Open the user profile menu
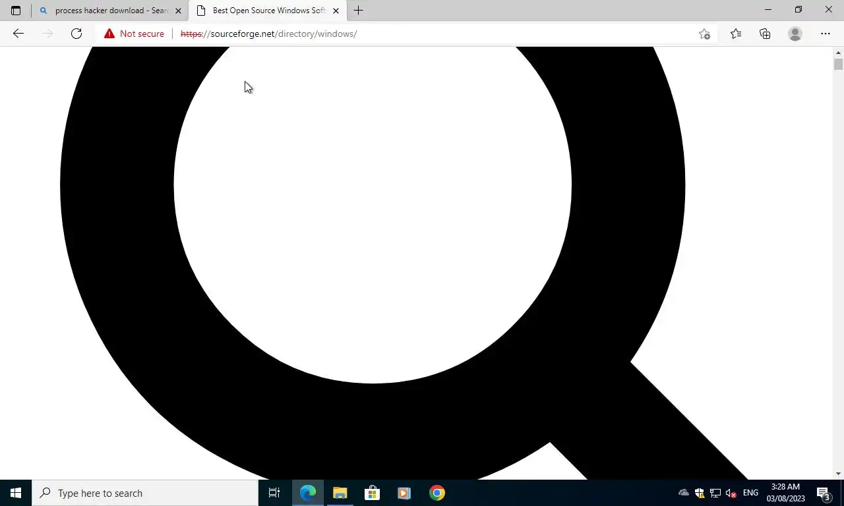844x506 pixels. (x=795, y=34)
